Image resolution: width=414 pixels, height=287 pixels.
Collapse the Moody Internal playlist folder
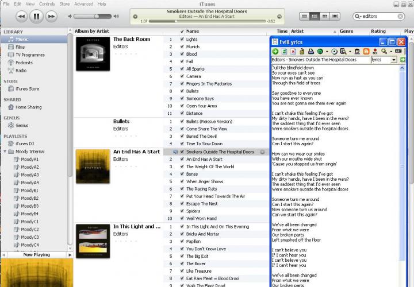point(5,152)
